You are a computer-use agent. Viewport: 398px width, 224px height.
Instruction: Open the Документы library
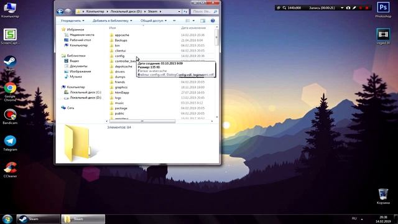coord(78,66)
